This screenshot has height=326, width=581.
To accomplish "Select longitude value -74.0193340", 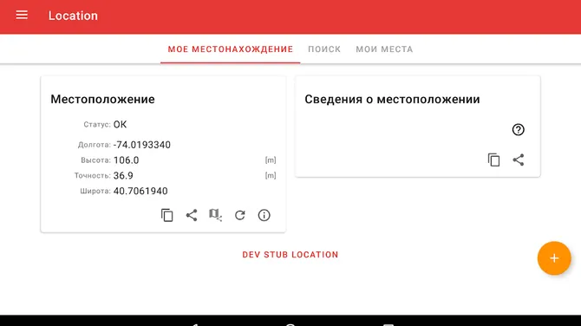I will 142,145.
